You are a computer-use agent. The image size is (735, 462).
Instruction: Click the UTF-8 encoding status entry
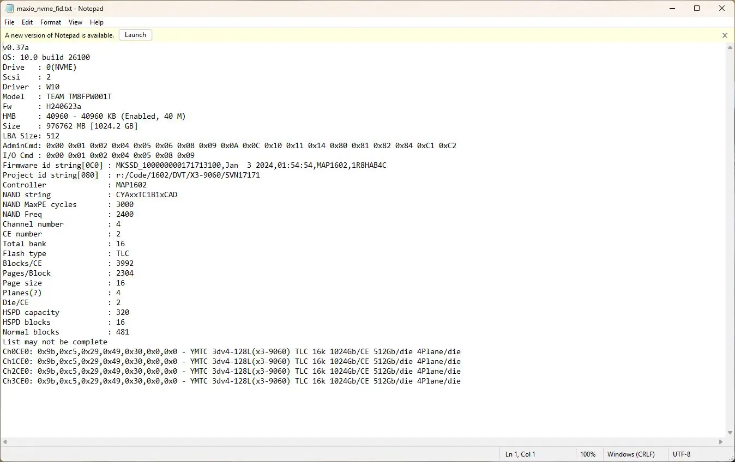coord(682,454)
